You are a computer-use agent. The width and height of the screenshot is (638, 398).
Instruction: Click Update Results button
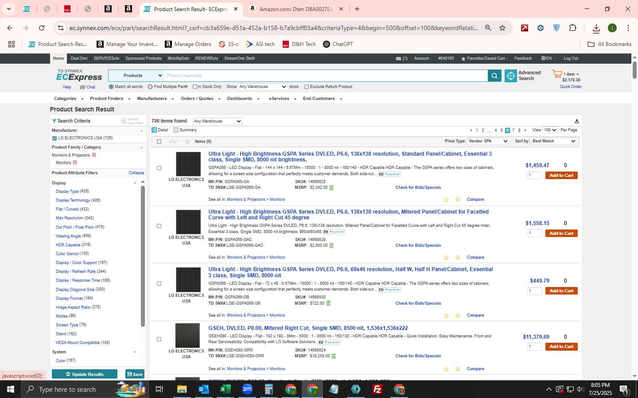(x=85, y=374)
